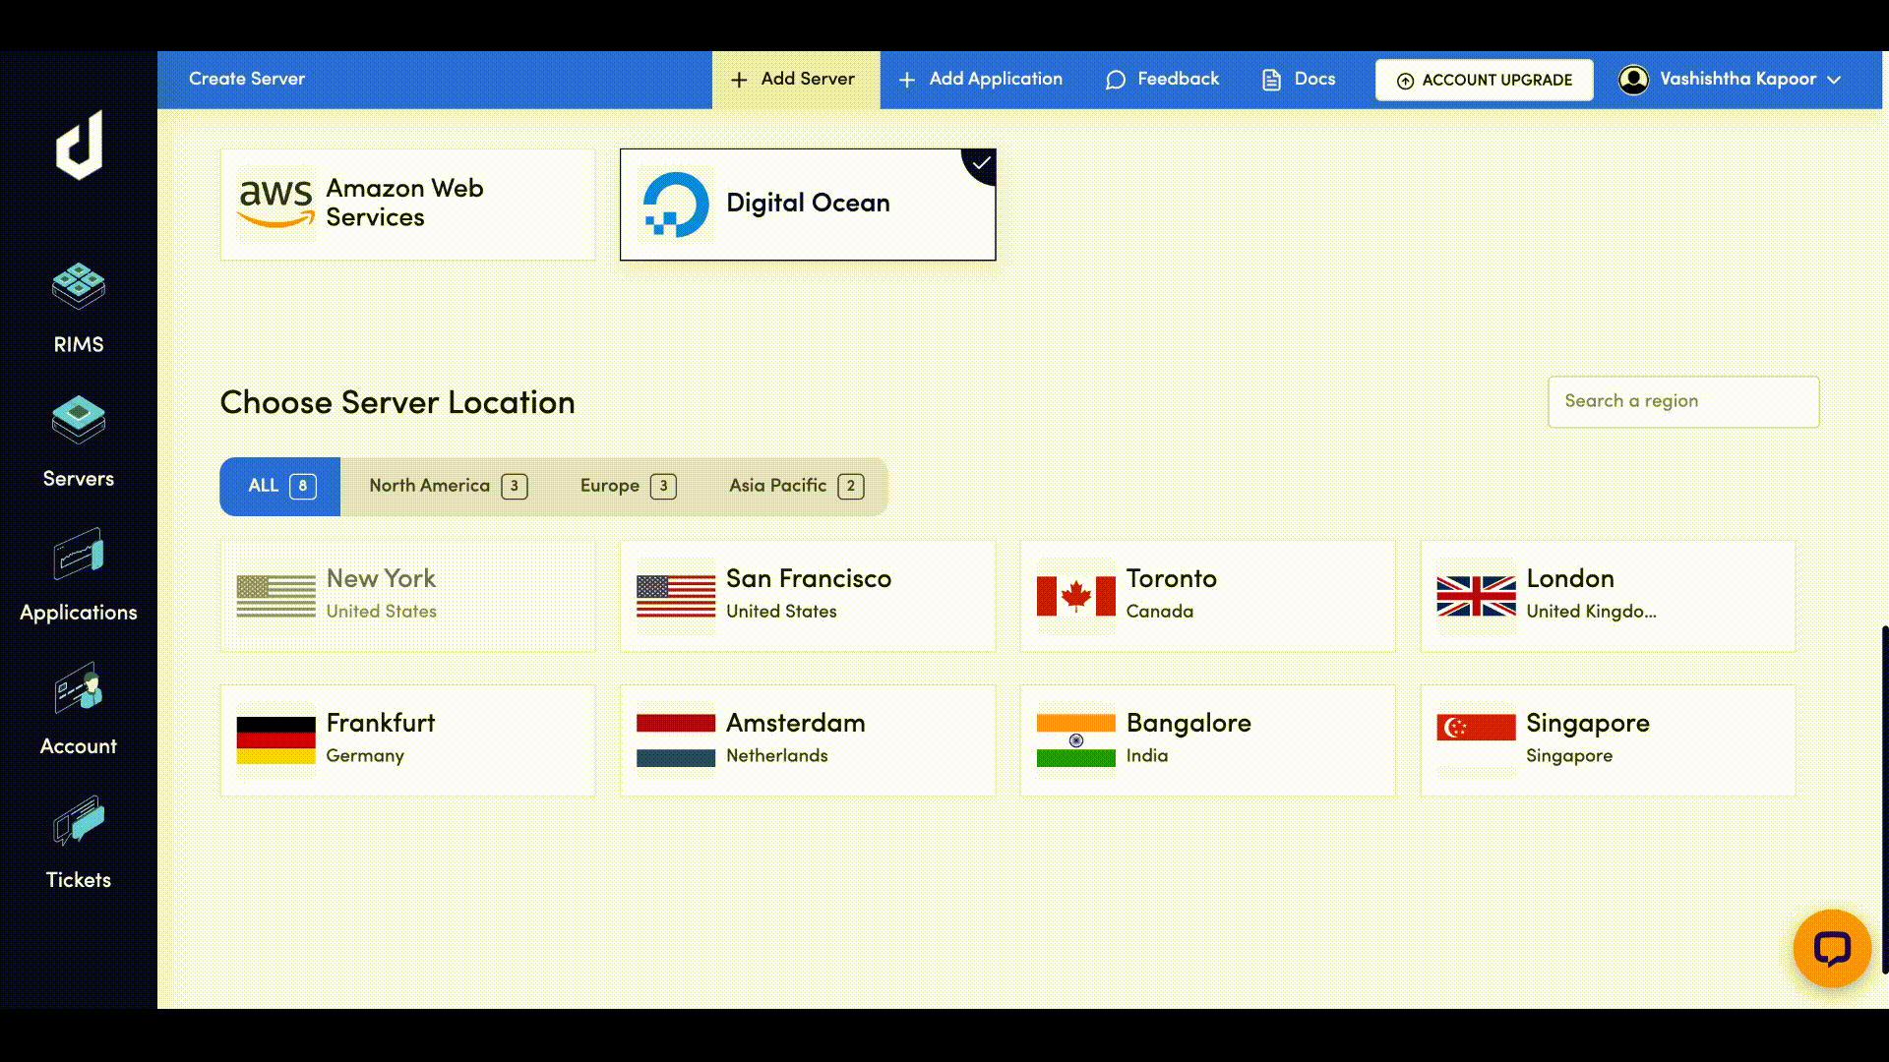1889x1062 pixels.
Task: Expand the Vashishtha Kapoor user menu
Action: tap(1730, 80)
